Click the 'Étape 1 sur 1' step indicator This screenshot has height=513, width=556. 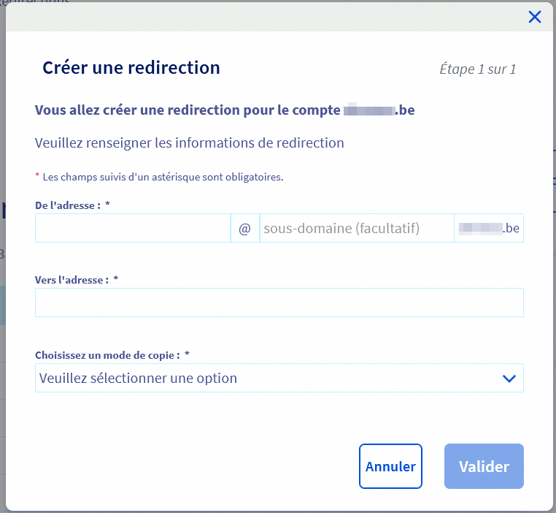click(x=478, y=69)
